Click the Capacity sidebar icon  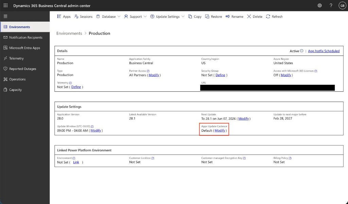click(5, 90)
